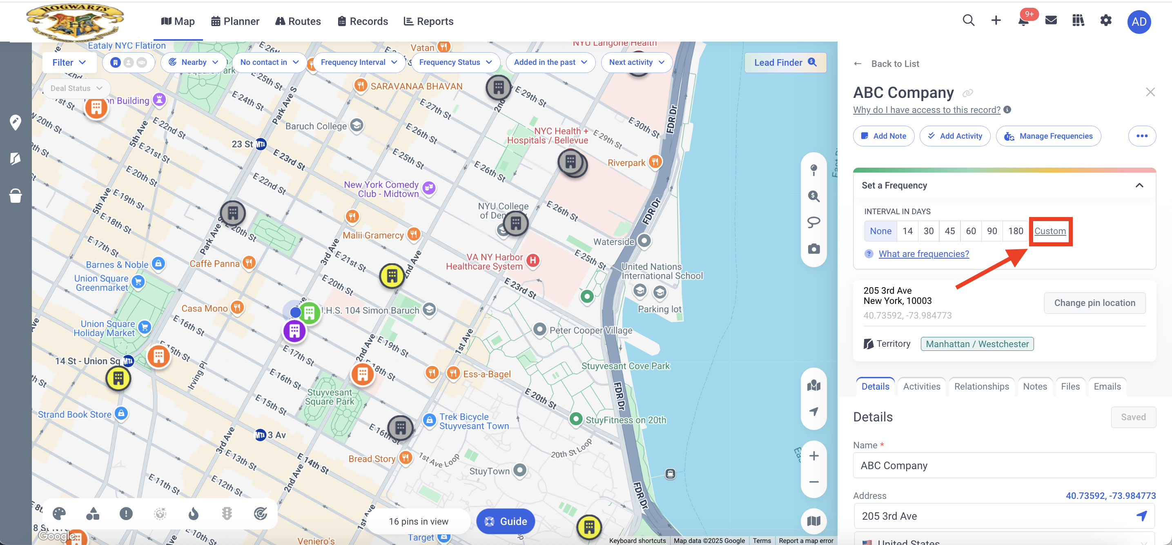This screenshot has width=1172, height=545.
Task: Zoom in the map with plus button
Action: [x=813, y=456]
